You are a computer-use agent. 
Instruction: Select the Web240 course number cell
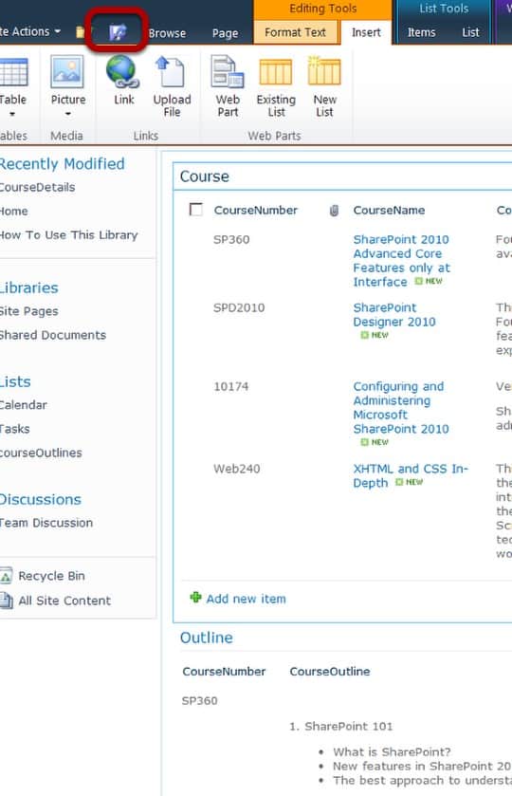236,469
